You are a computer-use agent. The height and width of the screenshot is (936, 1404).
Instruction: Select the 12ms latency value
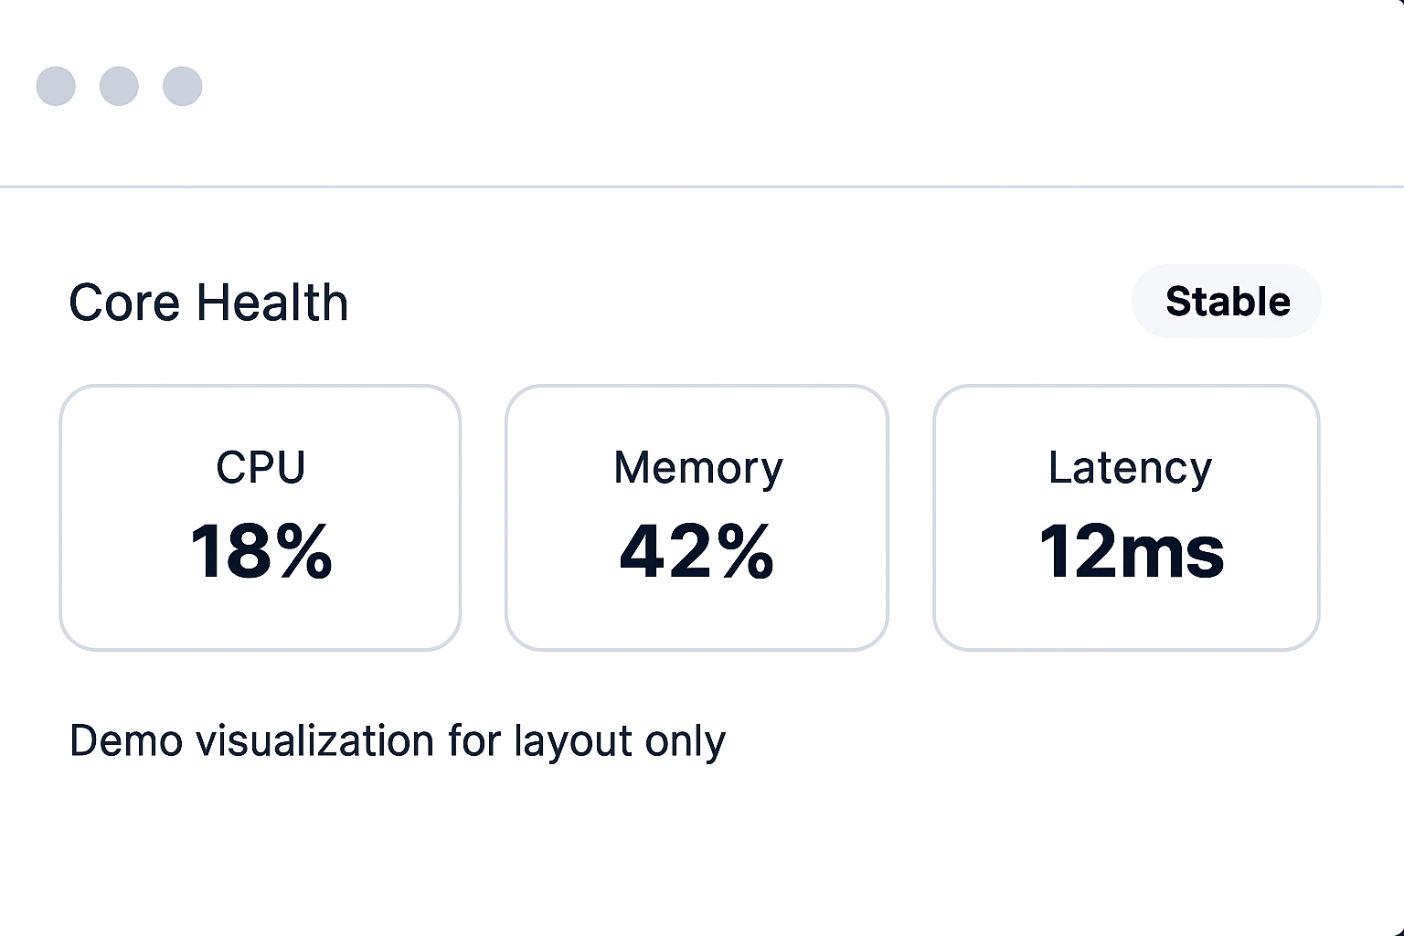click(1131, 551)
